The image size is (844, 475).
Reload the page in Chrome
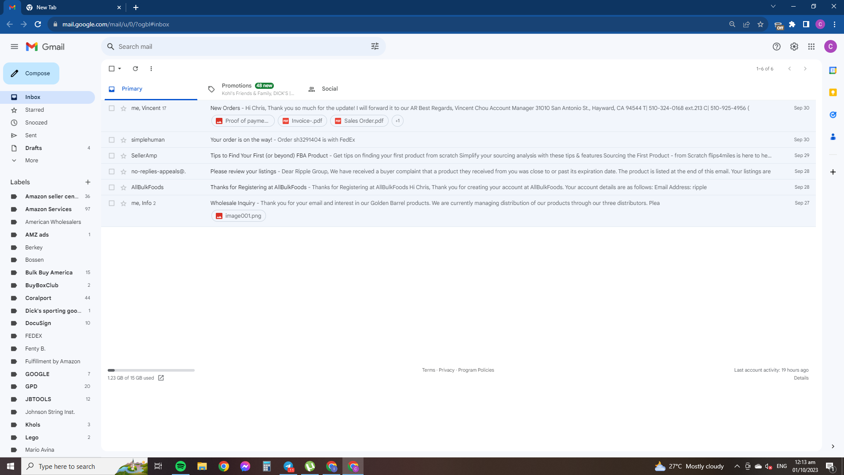(38, 24)
